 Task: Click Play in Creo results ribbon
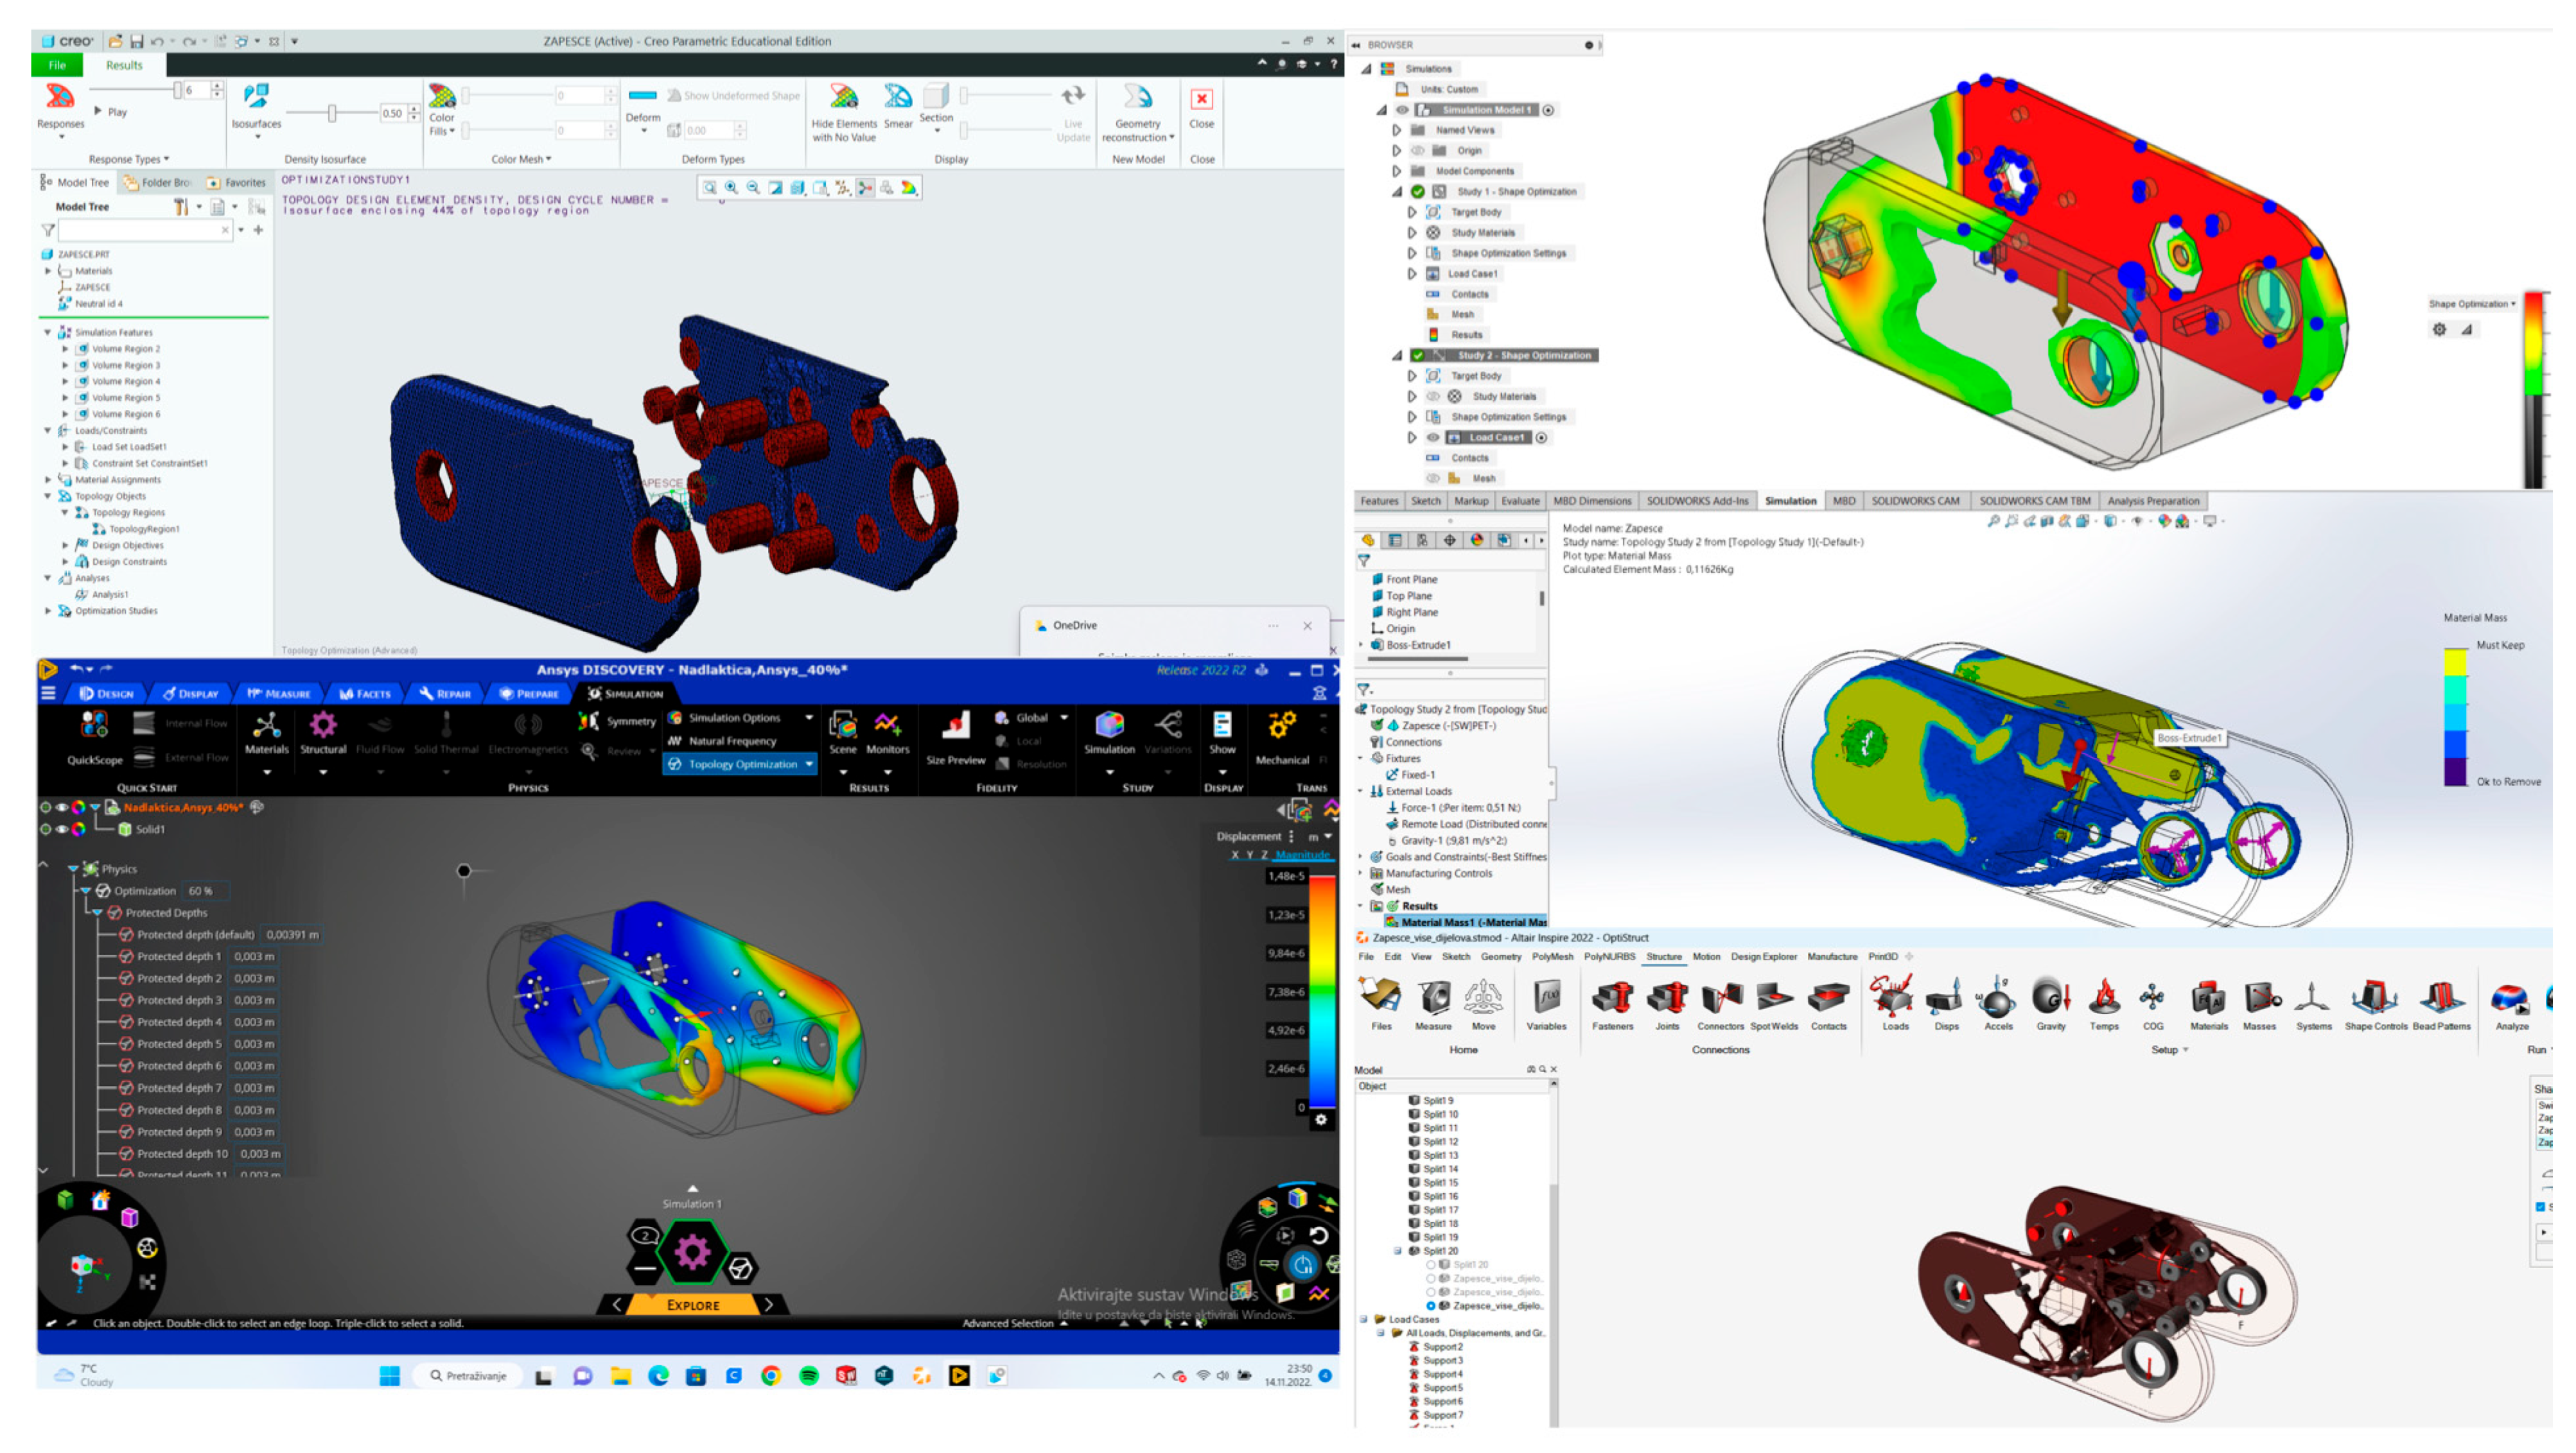coord(112,112)
